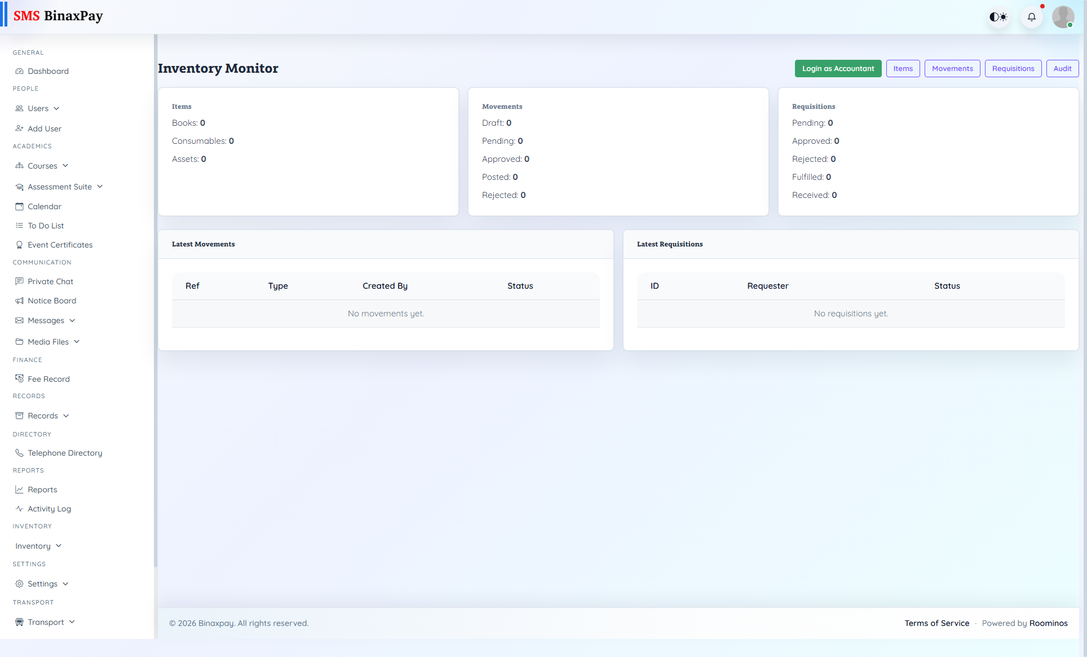Toggle light and dark theme
Image resolution: width=1087 pixels, height=657 pixels.
998,17
